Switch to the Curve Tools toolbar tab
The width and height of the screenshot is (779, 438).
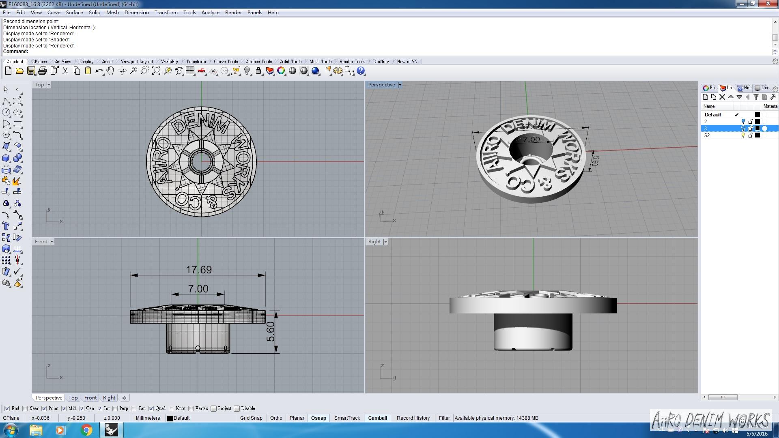tap(226, 62)
